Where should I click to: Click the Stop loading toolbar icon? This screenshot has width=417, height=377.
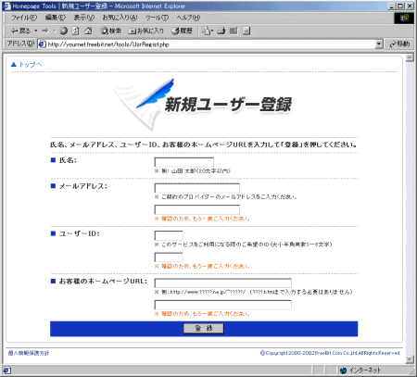[64, 31]
